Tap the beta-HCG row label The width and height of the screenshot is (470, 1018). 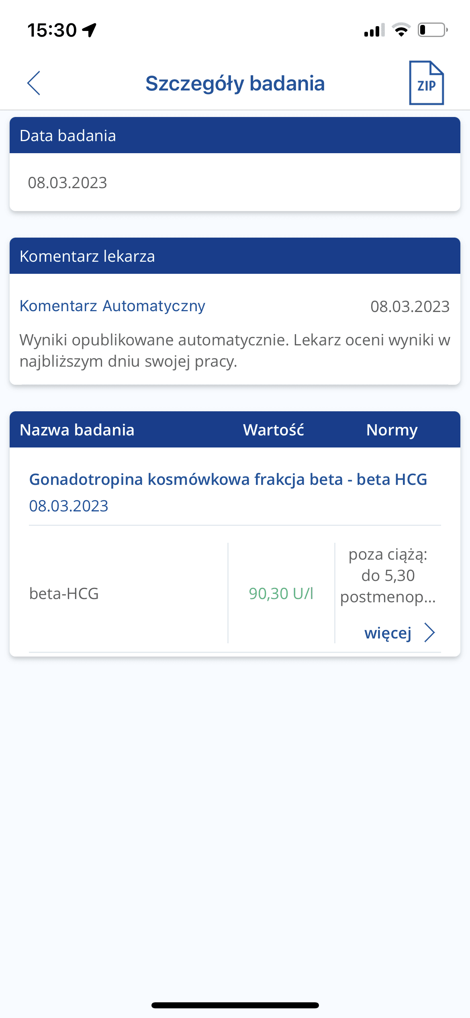coord(64,593)
